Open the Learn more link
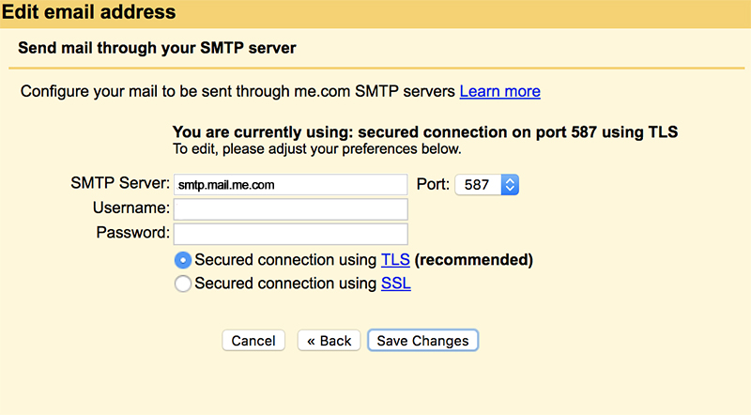751x415 pixels. click(500, 91)
